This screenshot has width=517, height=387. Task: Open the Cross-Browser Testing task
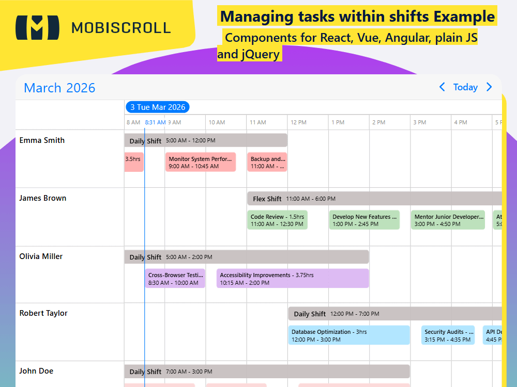[x=175, y=278]
